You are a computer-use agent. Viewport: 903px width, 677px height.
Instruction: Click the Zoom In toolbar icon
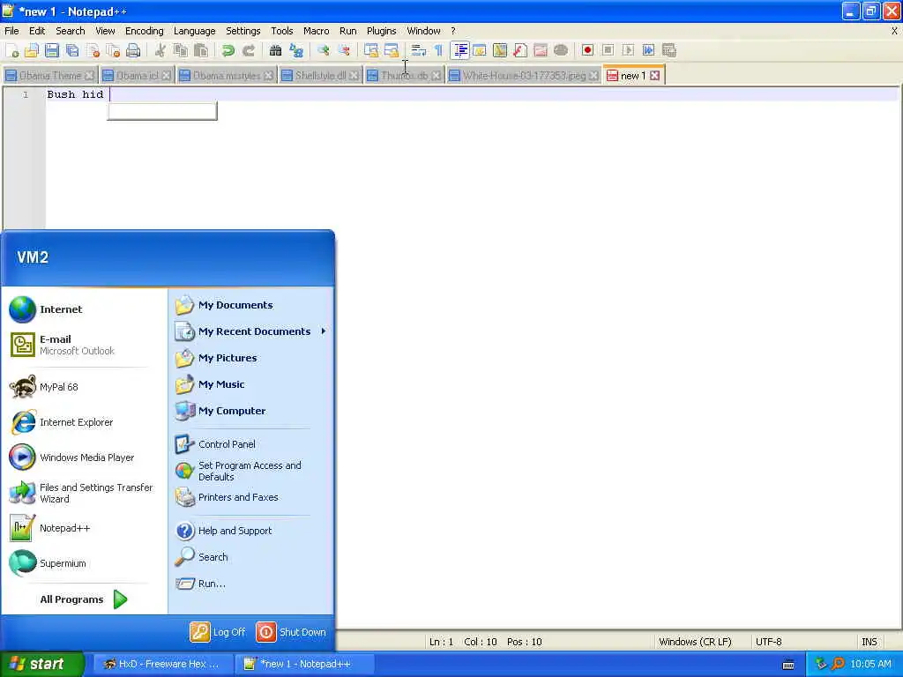pos(323,50)
